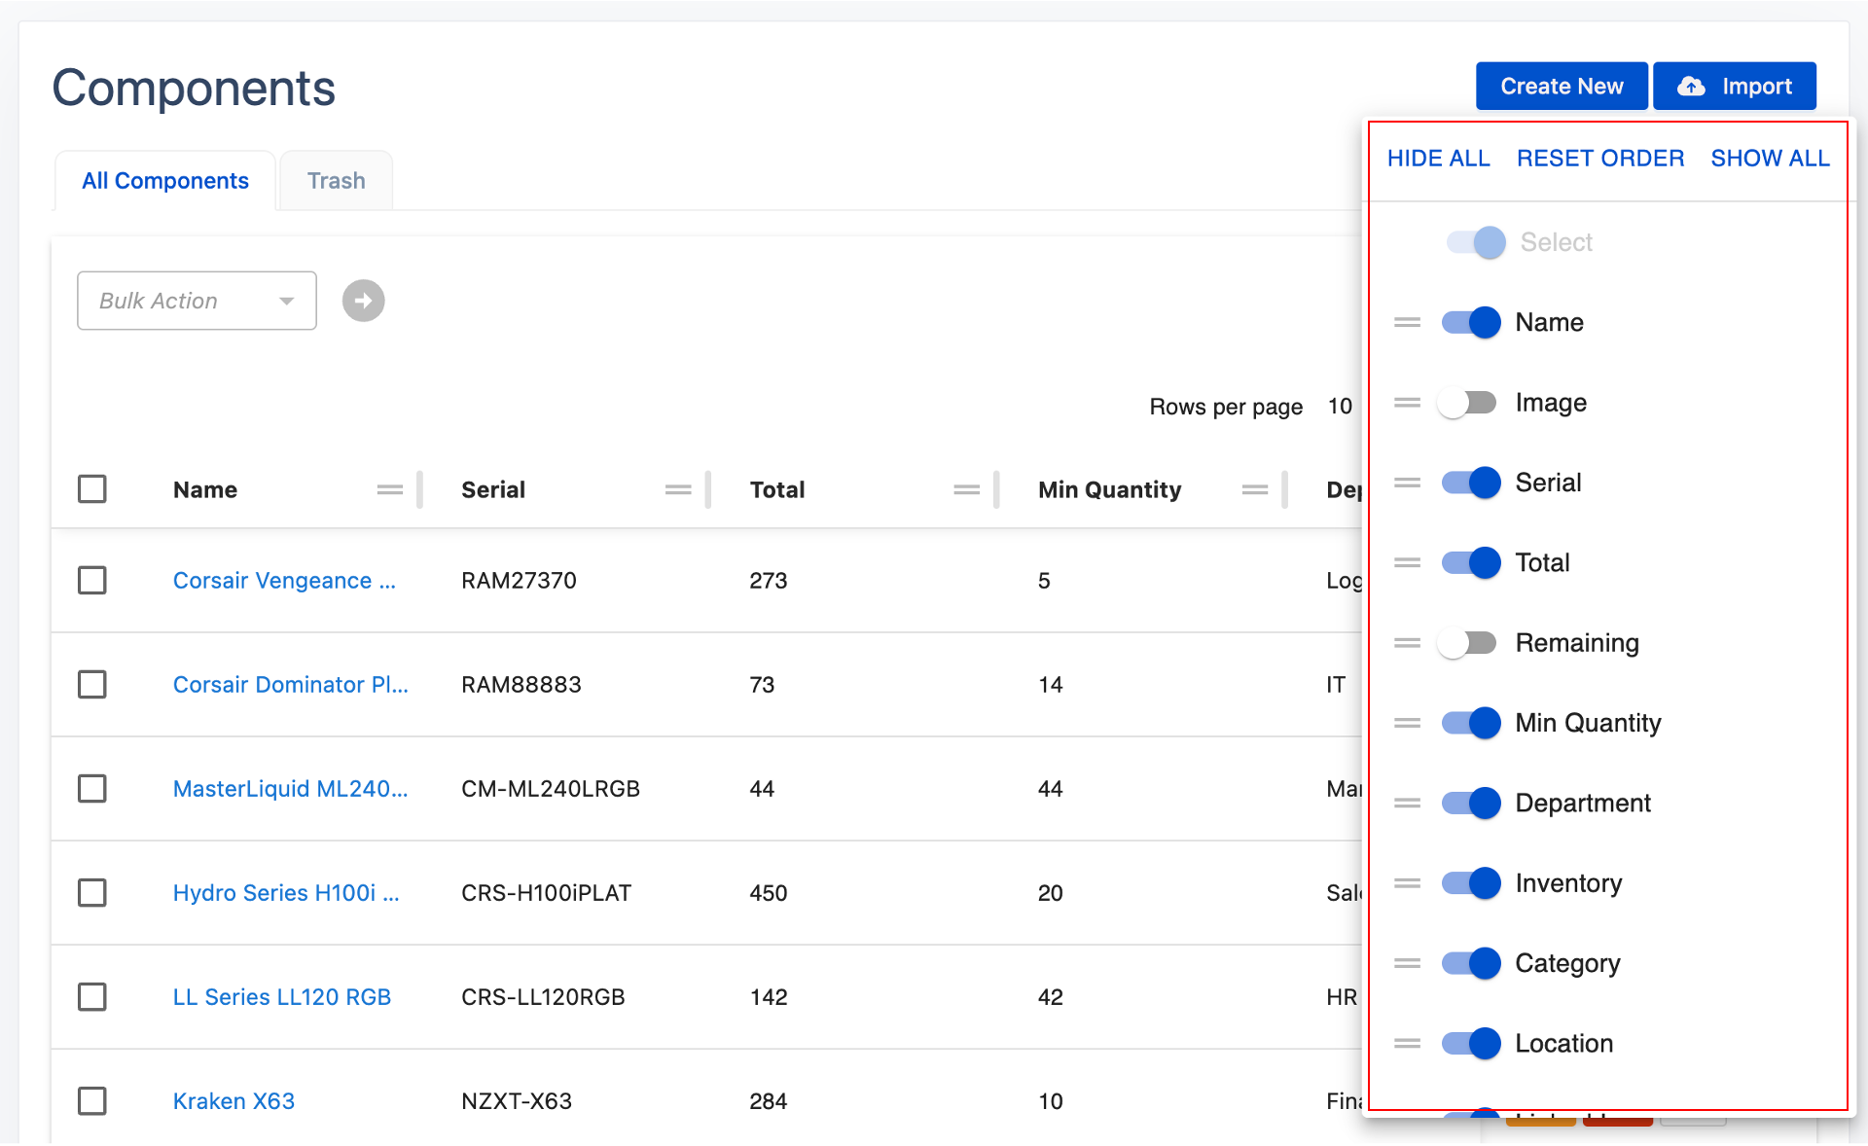Grab the drag handle beside Total toggle

tap(1407, 562)
